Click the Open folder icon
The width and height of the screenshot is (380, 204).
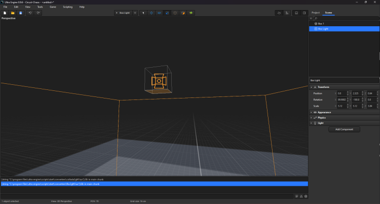point(13,13)
